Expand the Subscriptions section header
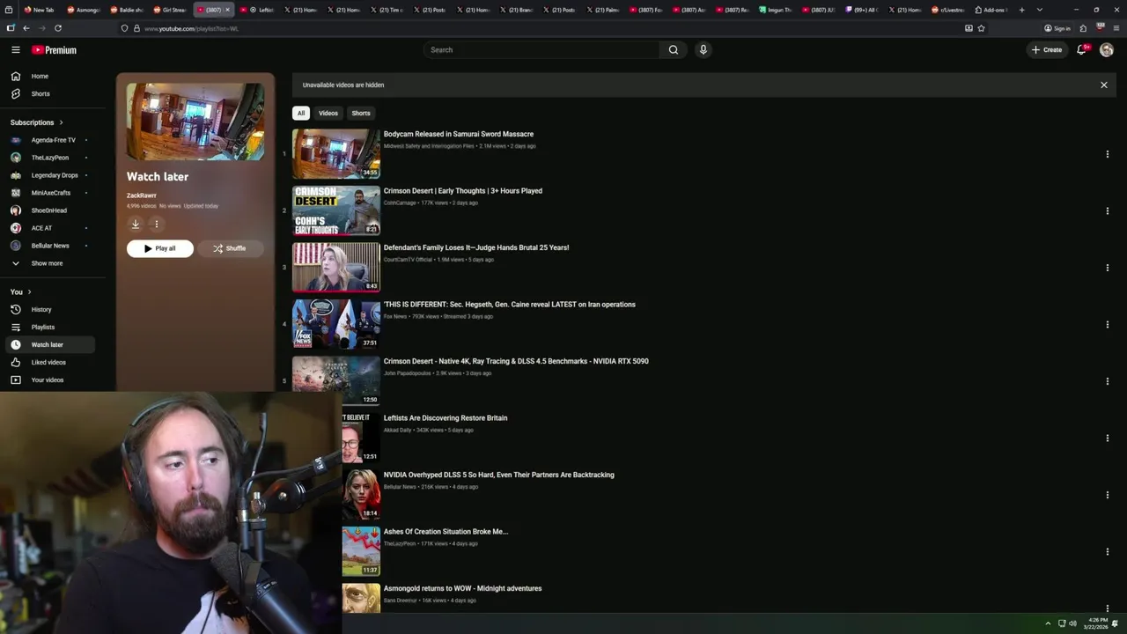1127x634 pixels. tap(37, 122)
